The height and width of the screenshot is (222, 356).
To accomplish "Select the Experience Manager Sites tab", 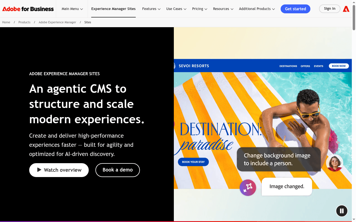I will point(113,9).
